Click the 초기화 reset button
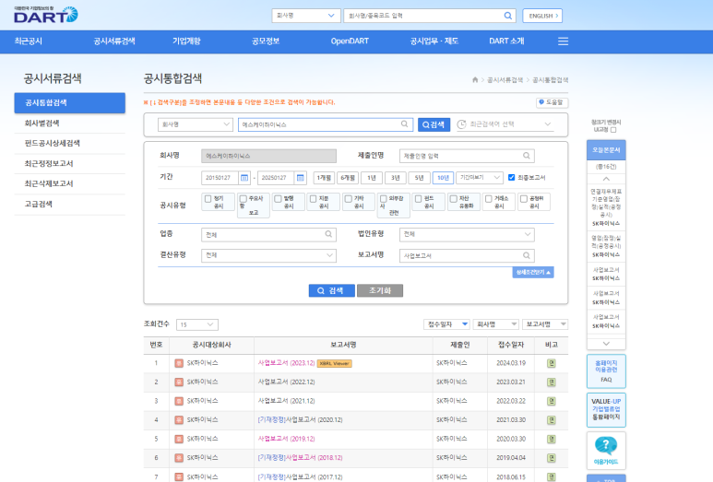 (380, 290)
